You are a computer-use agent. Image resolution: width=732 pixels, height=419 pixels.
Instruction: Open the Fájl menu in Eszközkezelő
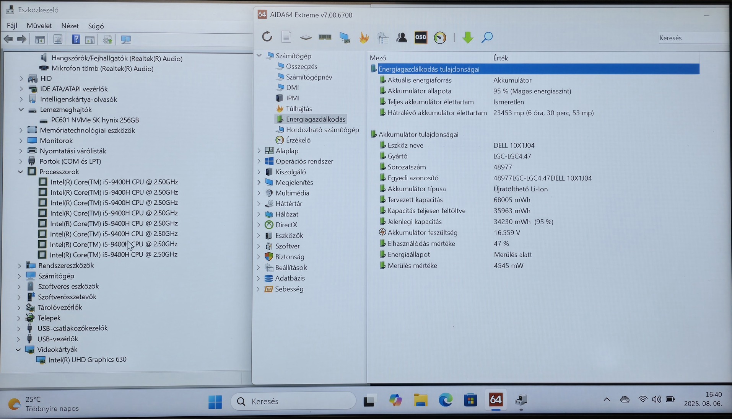point(12,26)
